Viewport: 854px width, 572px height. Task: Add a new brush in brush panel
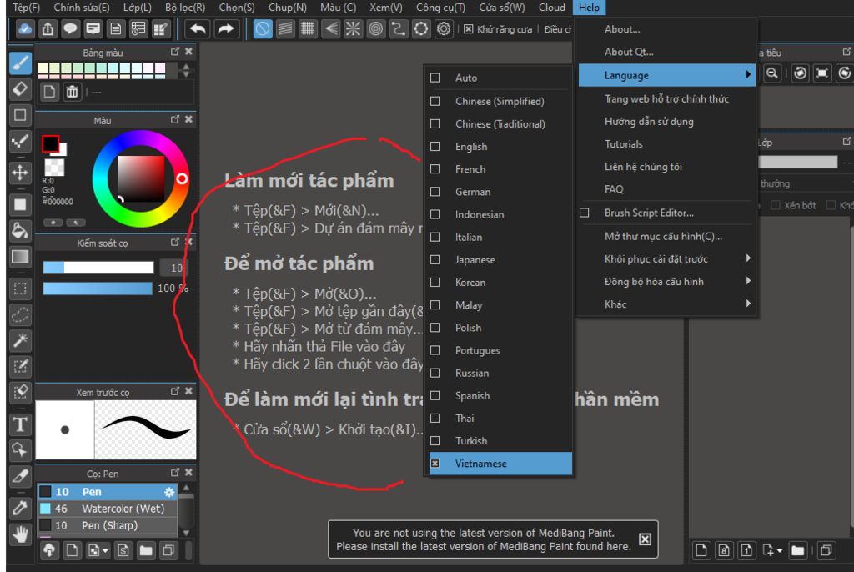(x=72, y=551)
